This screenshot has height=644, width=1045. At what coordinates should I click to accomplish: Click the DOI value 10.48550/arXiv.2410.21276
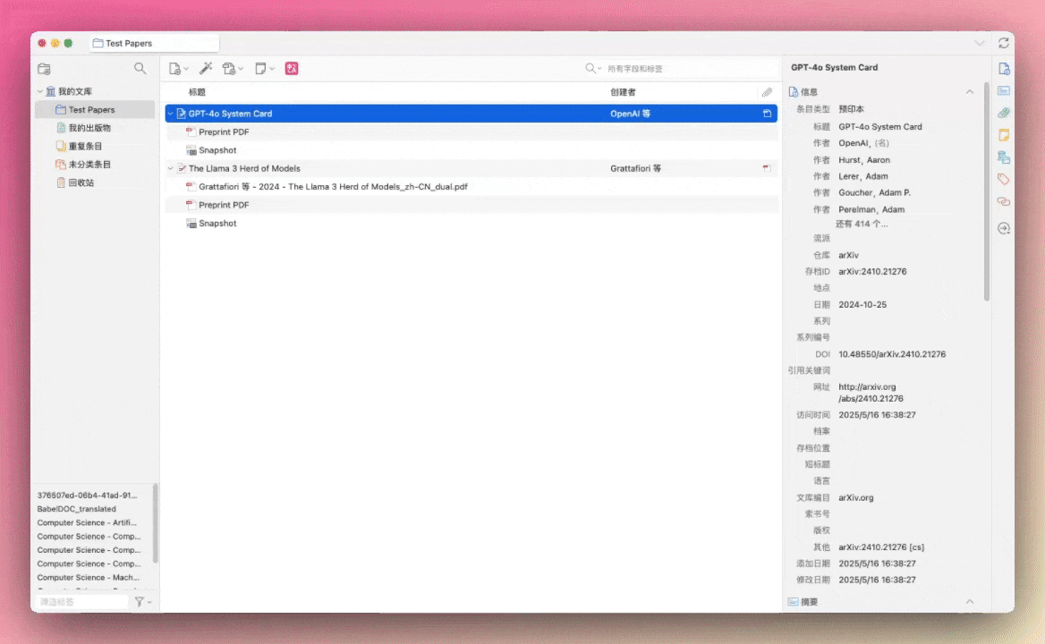pyautogui.click(x=892, y=354)
